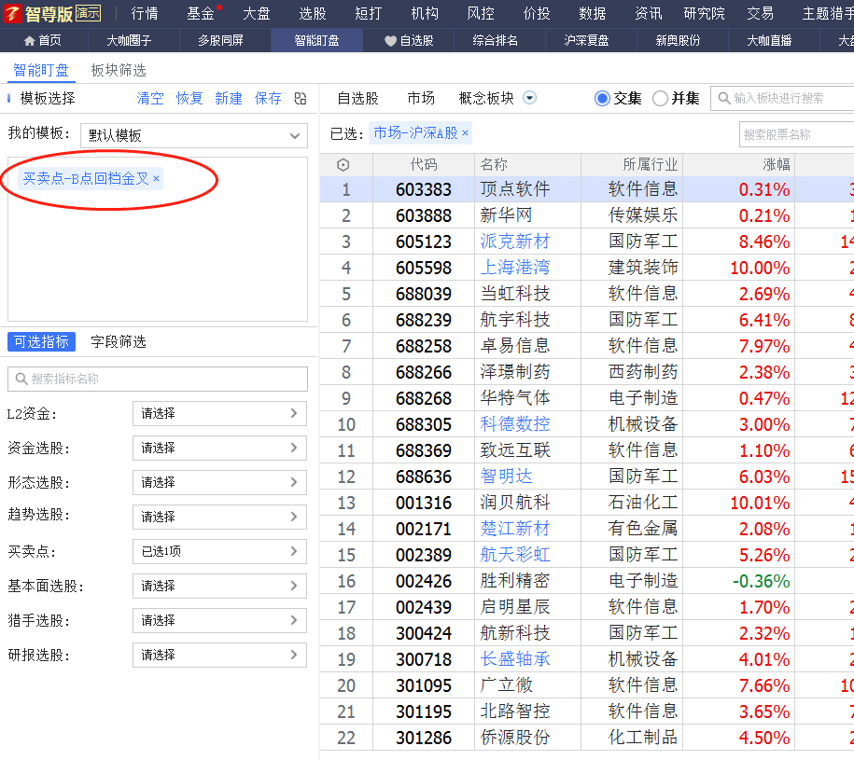This screenshot has height=760, width=854.
Task: Switch to the 大咖圈子 tab
Action: (x=129, y=41)
